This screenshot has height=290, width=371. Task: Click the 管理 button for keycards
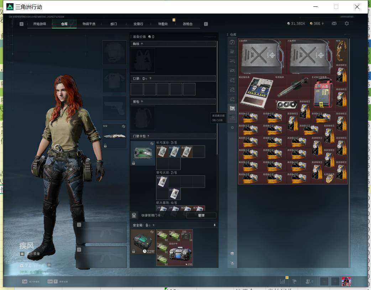pyautogui.click(x=201, y=215)
